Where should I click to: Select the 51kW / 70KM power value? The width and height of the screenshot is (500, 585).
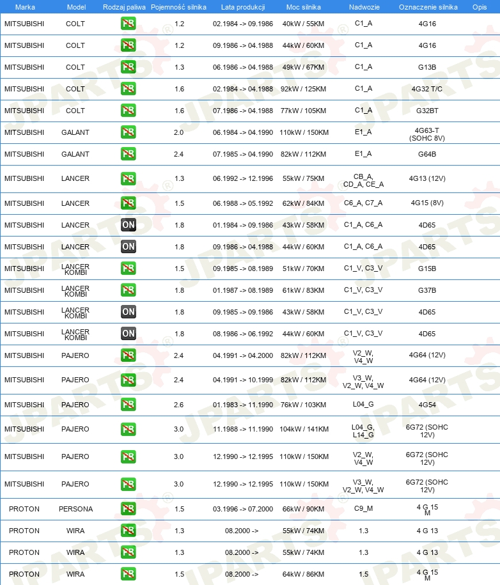[x=303, y=269]
